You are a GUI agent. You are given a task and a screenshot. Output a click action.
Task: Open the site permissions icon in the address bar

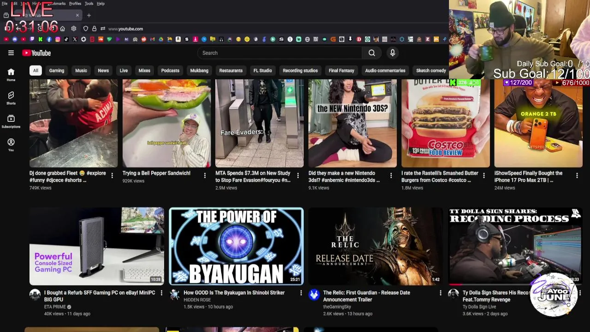103,29
